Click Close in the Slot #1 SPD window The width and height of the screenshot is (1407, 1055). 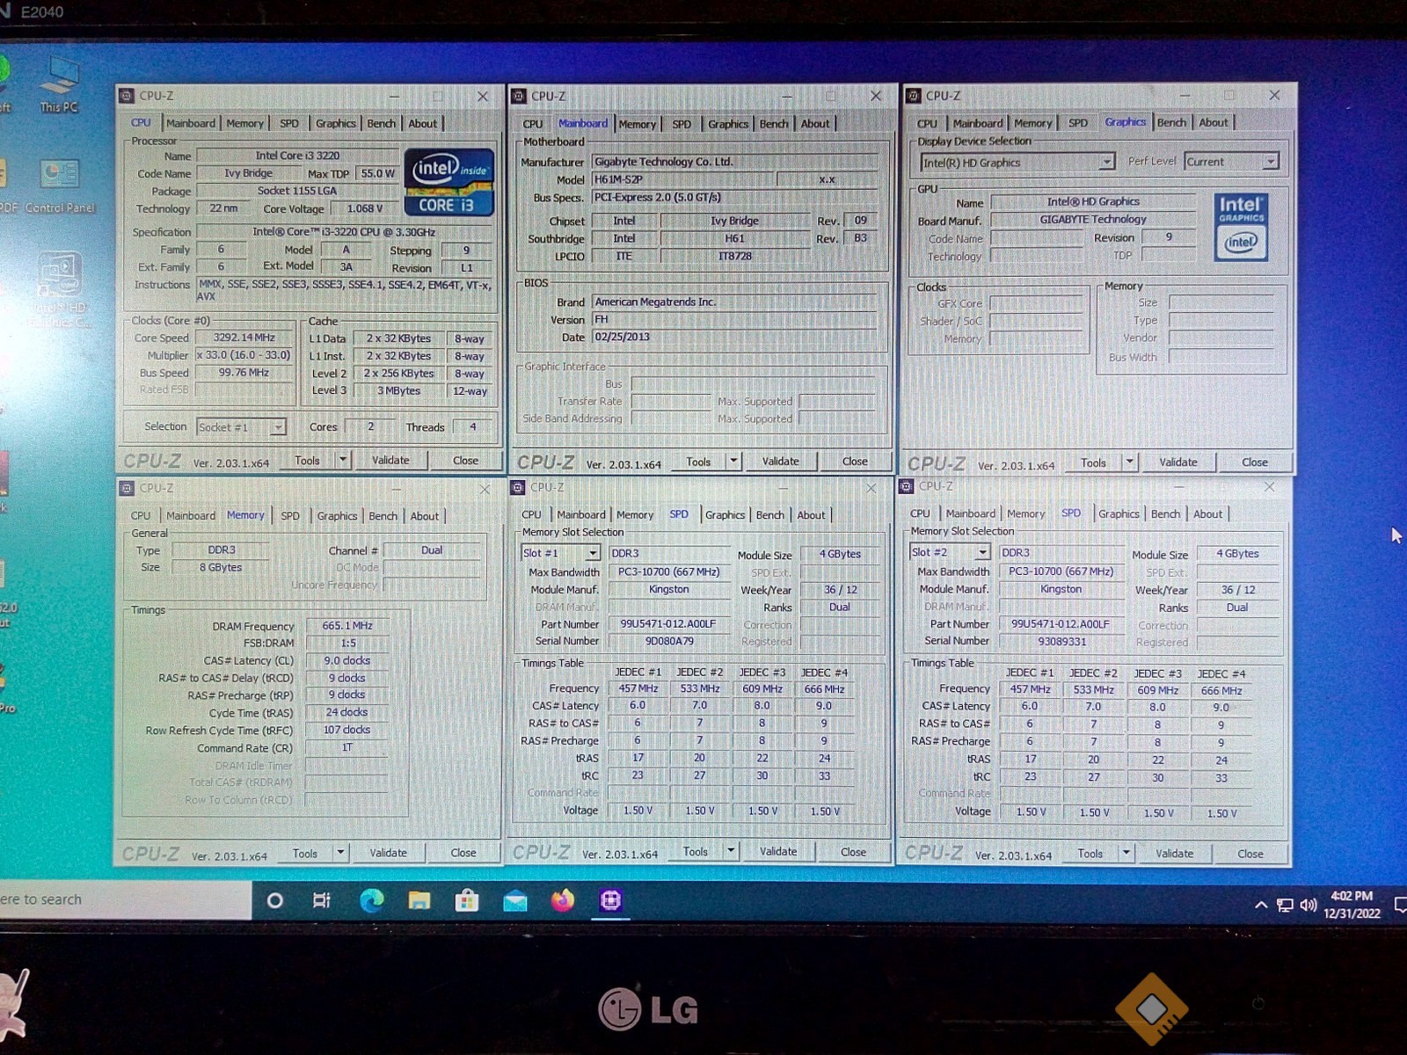[853, 852]
